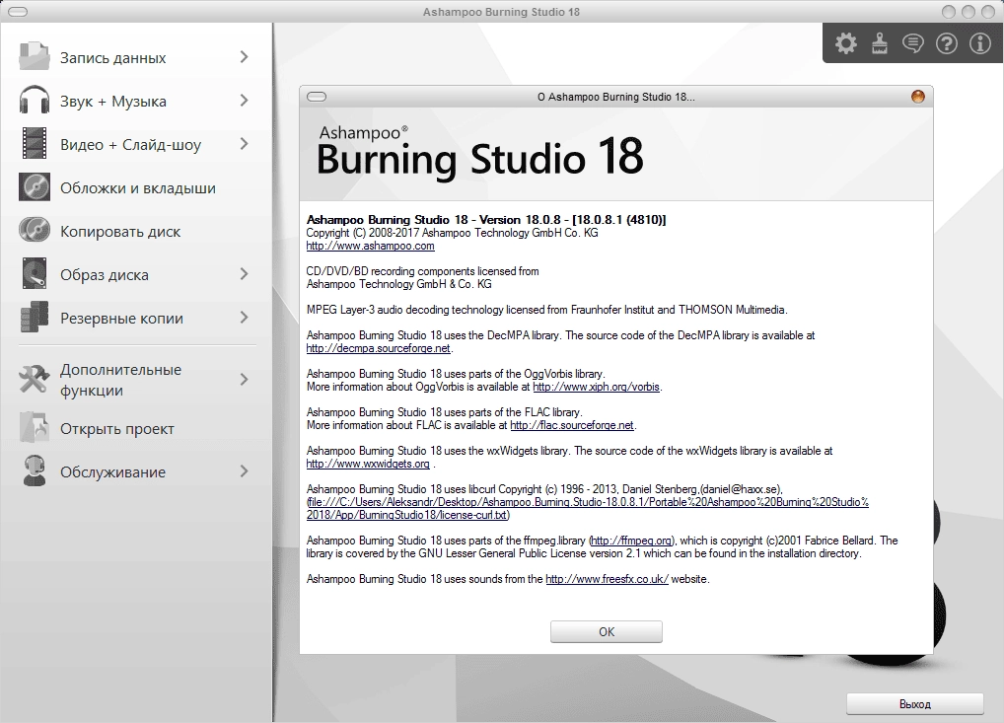Click the folder icon for Запись данных
This screenshot has width=1004, height=723.
tap(34, 57)
